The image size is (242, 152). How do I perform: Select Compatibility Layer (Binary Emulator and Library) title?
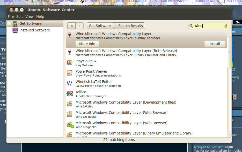coord(134,133)
